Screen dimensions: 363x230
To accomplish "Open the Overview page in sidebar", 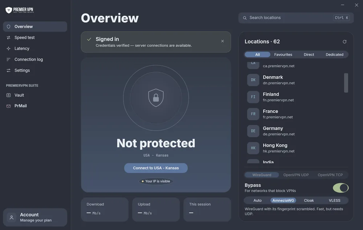I will (x=35, y=27).
